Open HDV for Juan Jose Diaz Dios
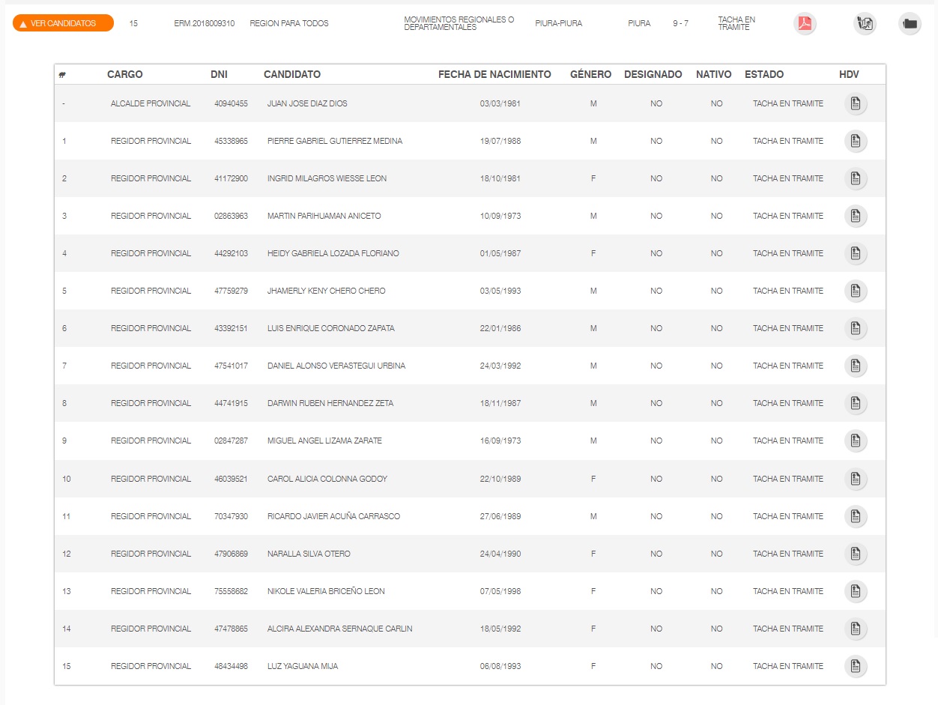 pos(856,104)
